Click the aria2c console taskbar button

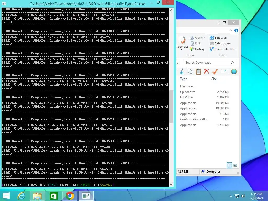[x=86, y=196]
